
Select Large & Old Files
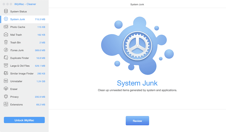(x=24, y=66)
